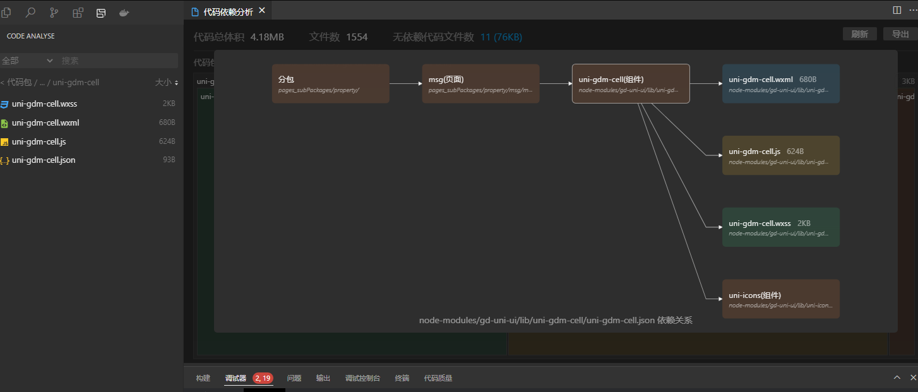Switch to the 问题 panel tab
The width and height of the screenshot is (918, 392).
294,378
